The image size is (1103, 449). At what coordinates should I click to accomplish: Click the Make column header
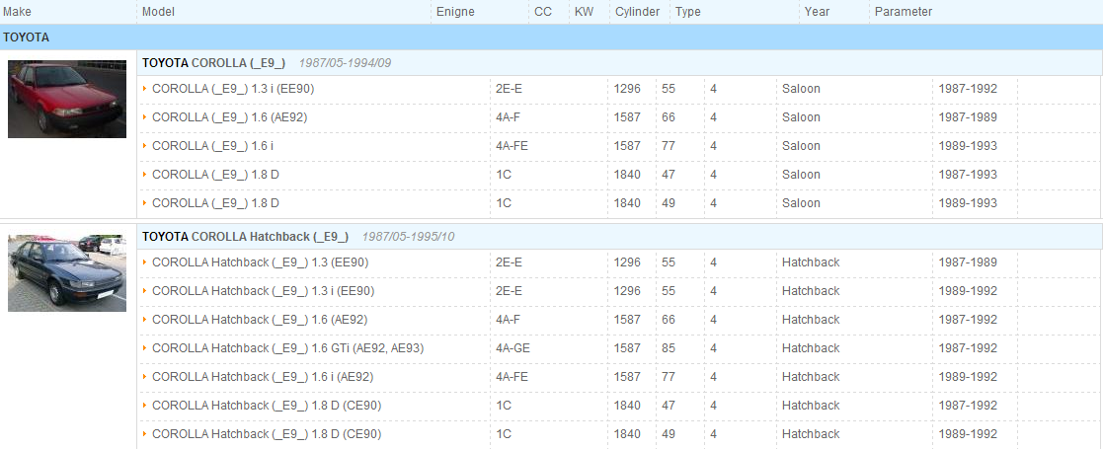point(17,12)
